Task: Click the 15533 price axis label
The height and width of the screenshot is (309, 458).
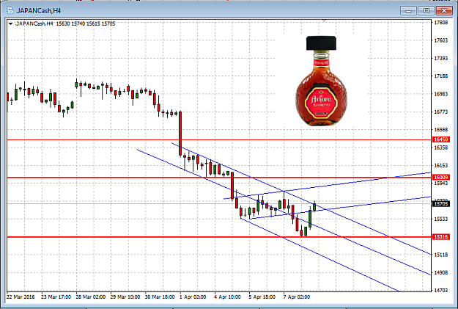Action: (440, 219)
